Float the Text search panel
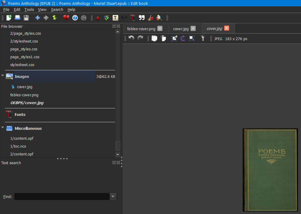Screen dimensions: 301x214 114,163
